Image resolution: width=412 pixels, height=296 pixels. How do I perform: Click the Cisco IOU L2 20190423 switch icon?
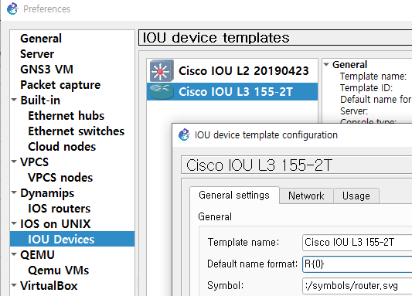pyautogui.click(x=162, y=70)
